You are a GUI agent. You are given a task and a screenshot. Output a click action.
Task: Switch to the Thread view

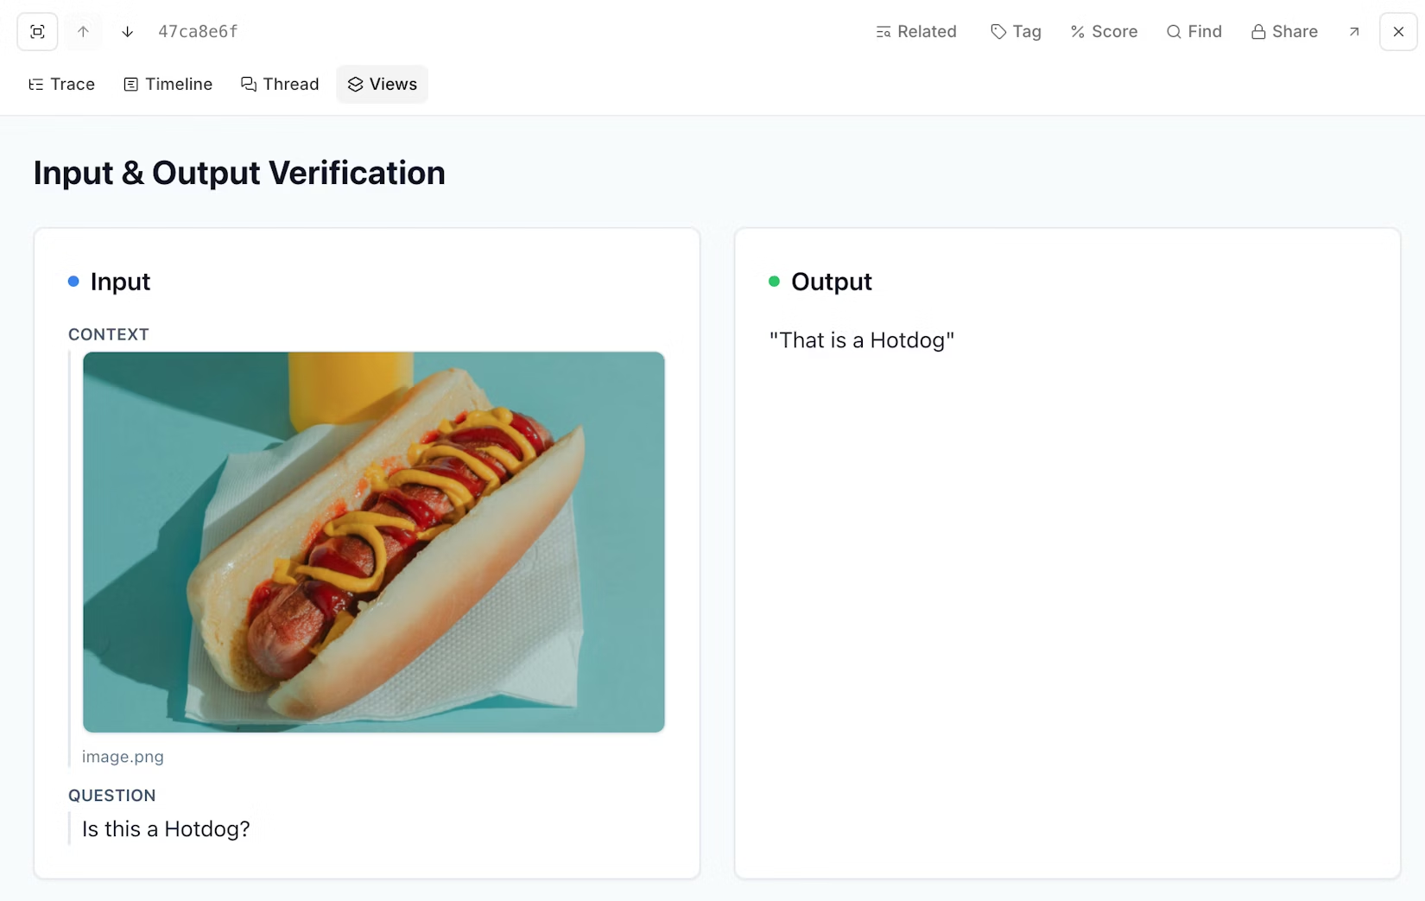coord(280,84)
